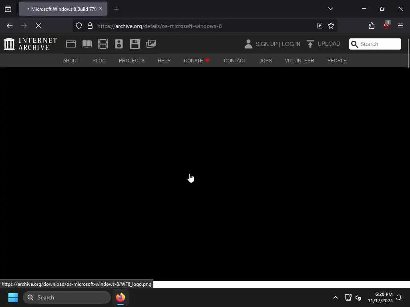Open the Images icon
The height and width of the screenshot is (307, 410).
click(x=151, y=44)
